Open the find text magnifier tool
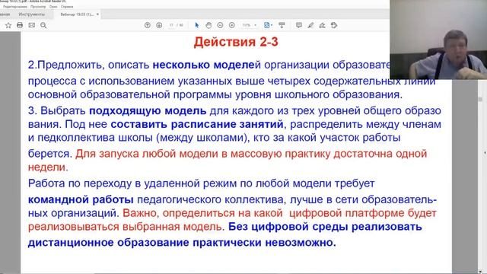Screen dimensions: 487x274 [x=43, y=25]
